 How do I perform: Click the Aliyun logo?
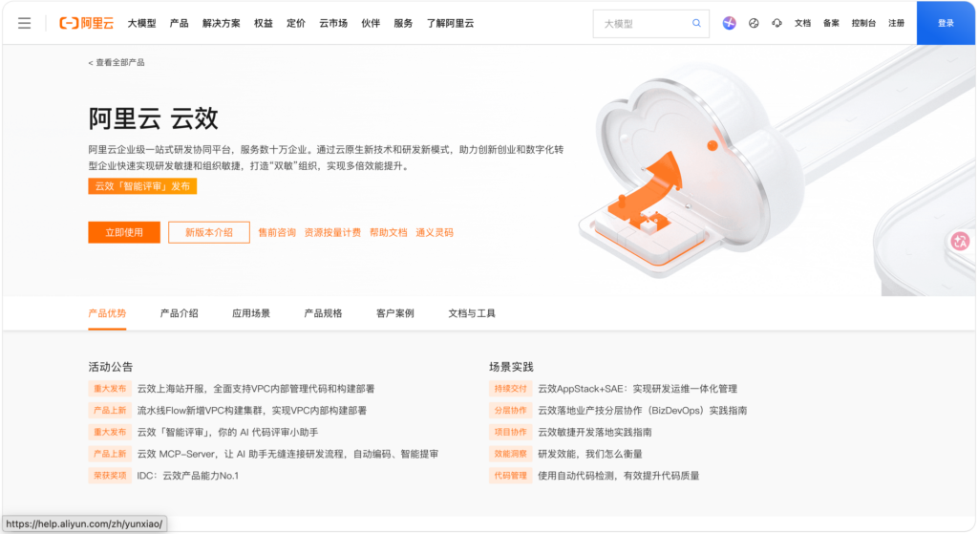(87, 23)
